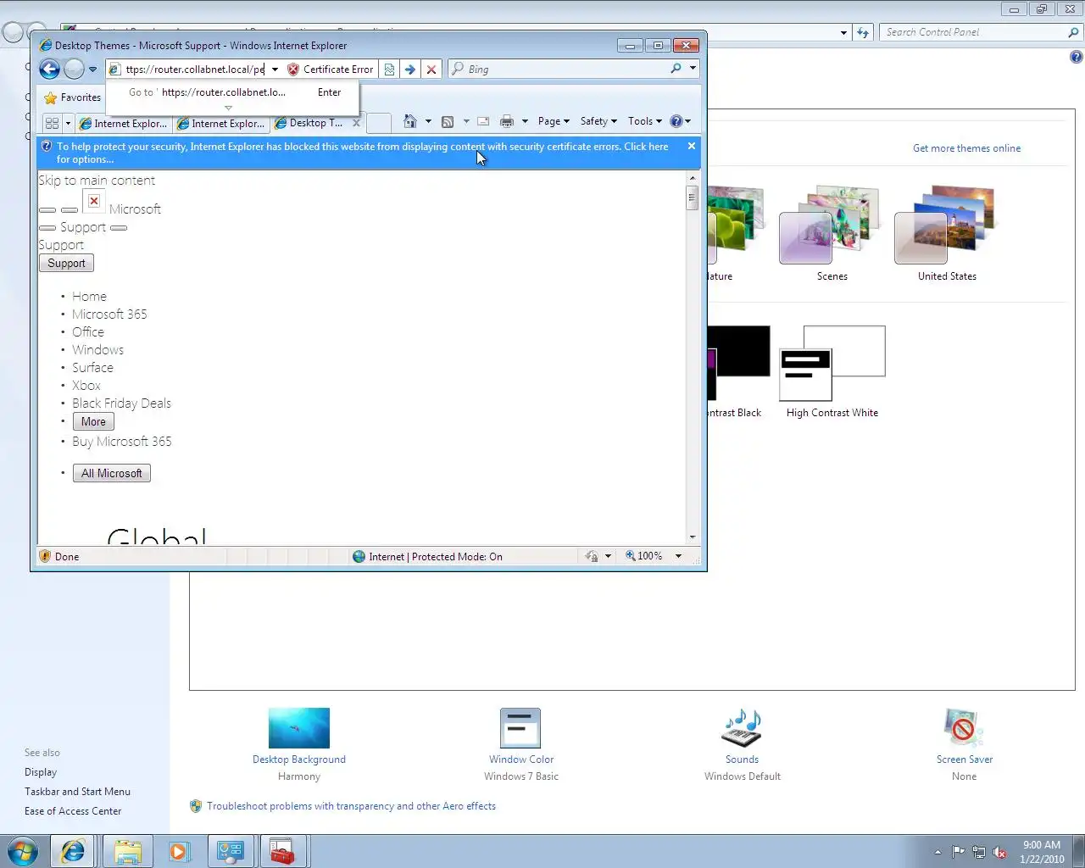
Task: Stop page loading with red X
Action: (x=431, y=70)
